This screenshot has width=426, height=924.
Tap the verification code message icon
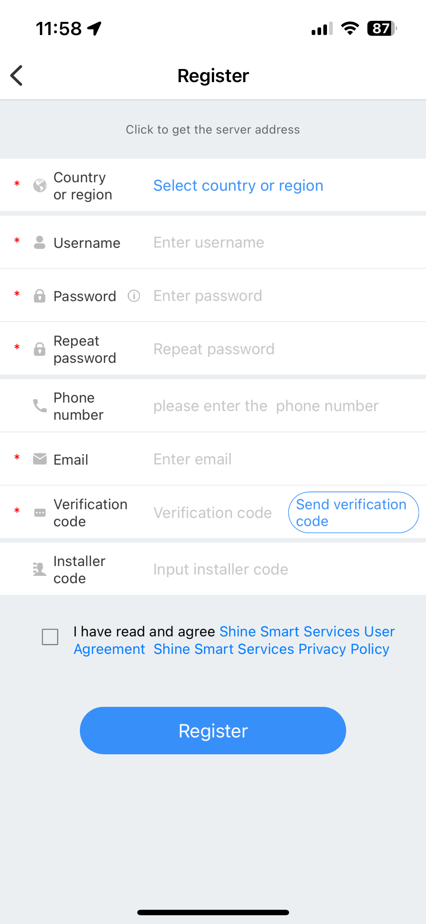click(x=40, y=513)
